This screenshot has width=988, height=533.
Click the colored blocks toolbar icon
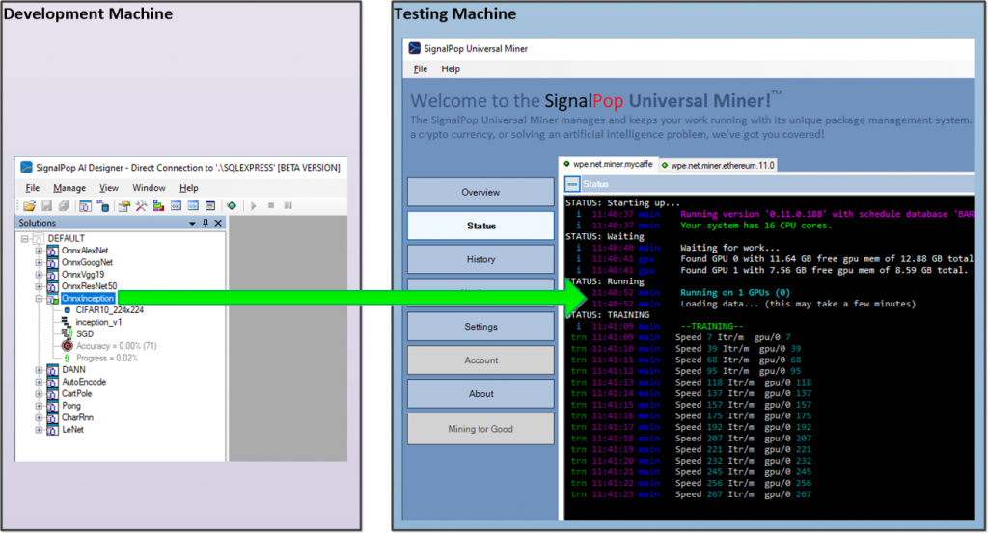pos(158,205)
